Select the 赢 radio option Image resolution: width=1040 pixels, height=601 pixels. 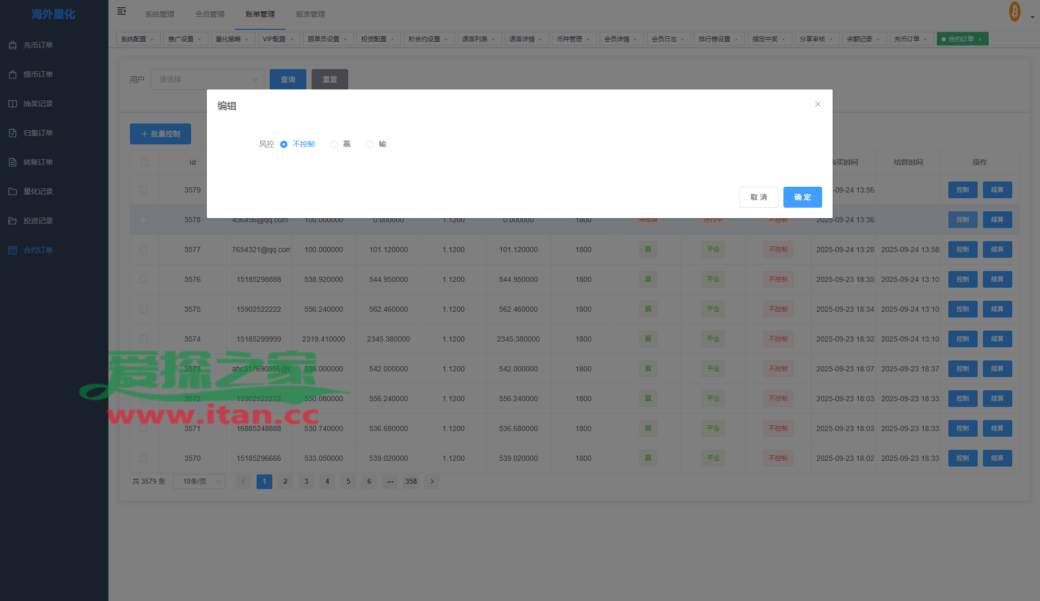point(334,144)
